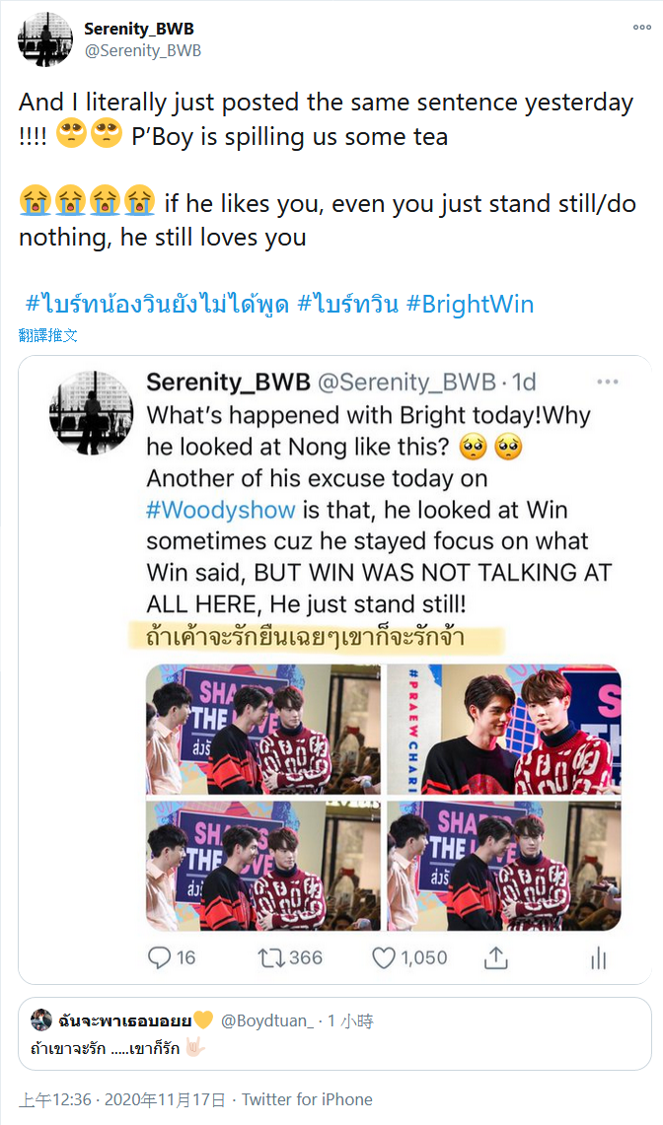Click the 翻譯推文 translate tweet link

48,335
